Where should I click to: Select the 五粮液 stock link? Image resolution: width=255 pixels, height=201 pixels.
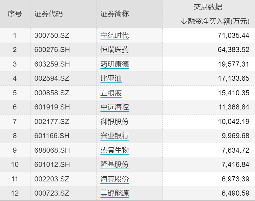click(111, 93)
